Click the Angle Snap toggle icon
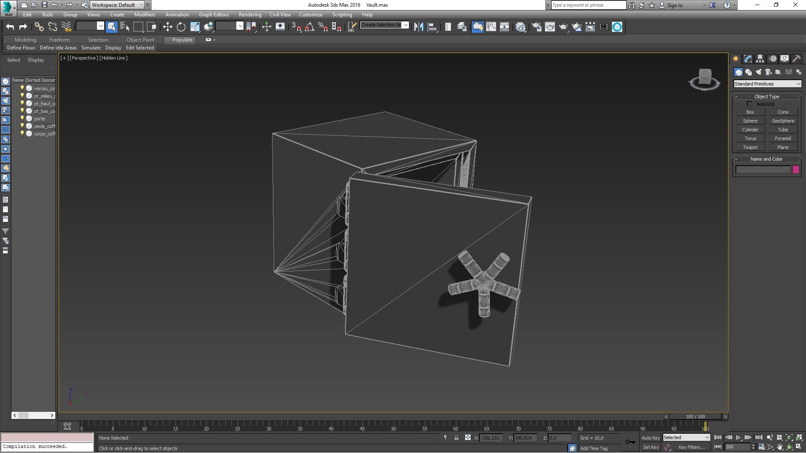806x453 pixels. [309, 27]
